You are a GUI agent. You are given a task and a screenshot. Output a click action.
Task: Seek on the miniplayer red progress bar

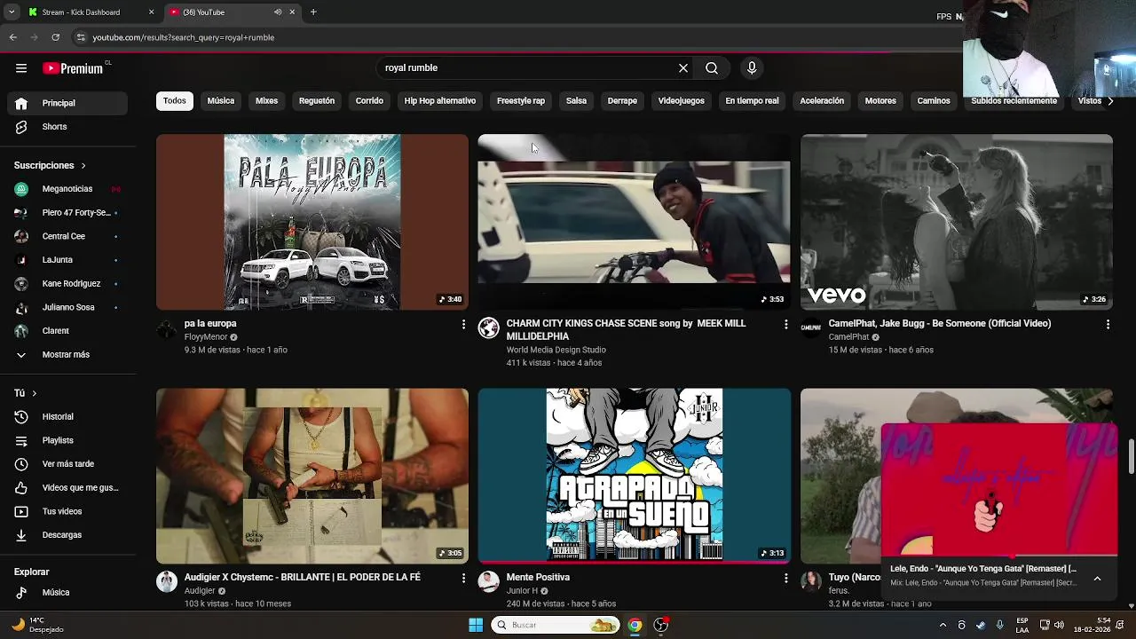point(999,556)
